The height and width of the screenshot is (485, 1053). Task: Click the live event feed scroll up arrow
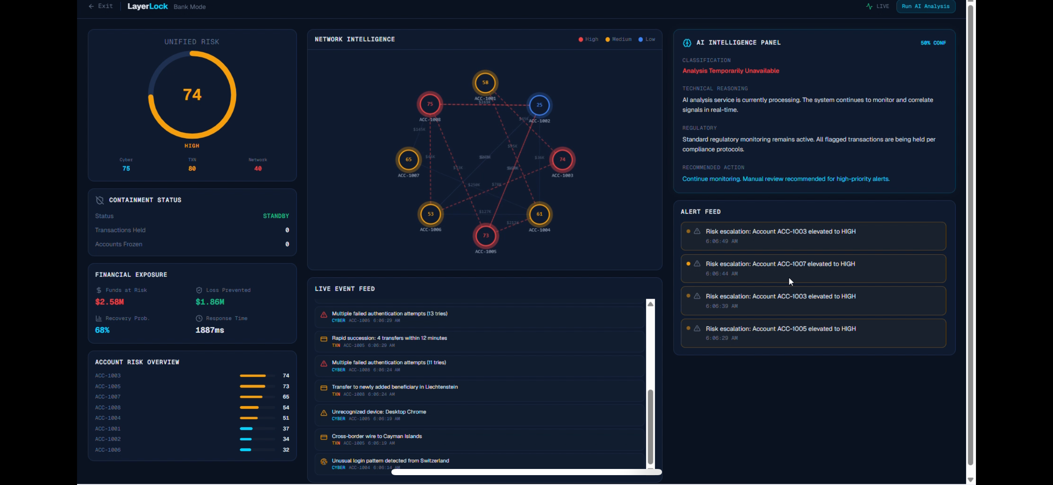click(651, 304)
